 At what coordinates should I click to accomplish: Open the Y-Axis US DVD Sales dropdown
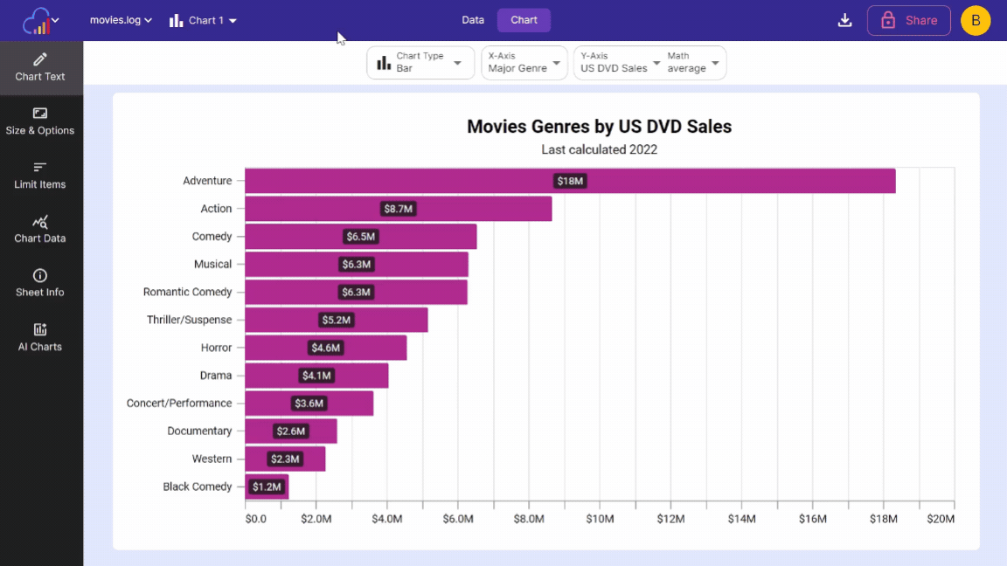point(620,63)
